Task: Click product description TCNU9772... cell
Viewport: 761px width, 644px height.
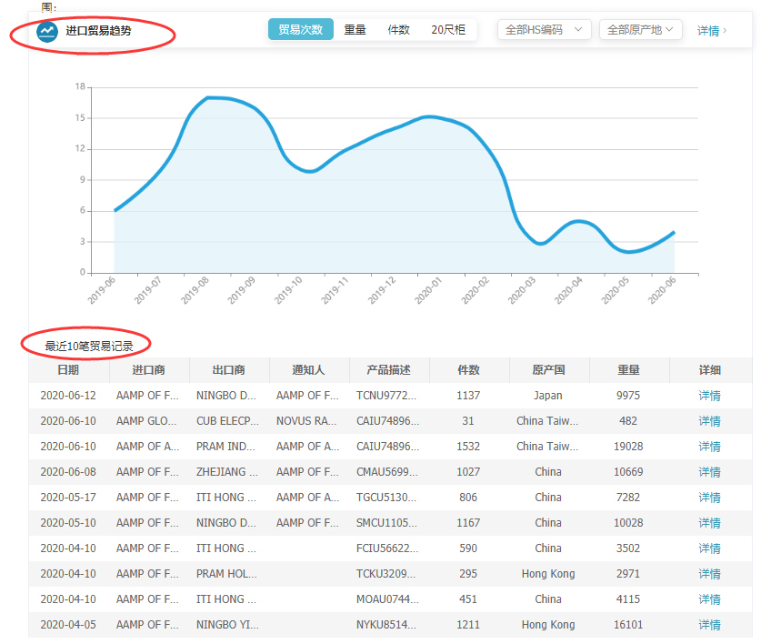Action: click(386, 396)
